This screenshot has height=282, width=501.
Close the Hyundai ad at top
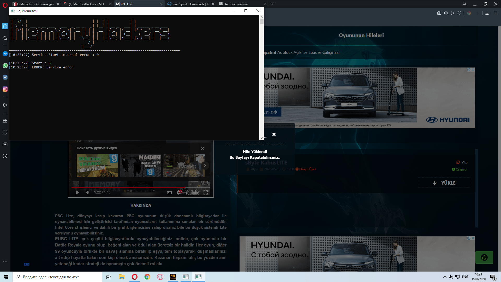click(473, 70)
